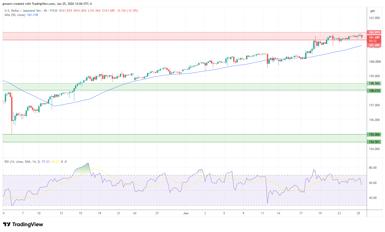Click the 163.000 price axis value
Viewport: 385px width, 232px height.
point(374,18)
